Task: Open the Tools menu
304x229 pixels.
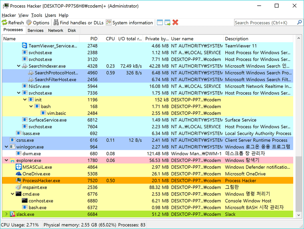Action: pyautogui.click(x=36, y=15)
